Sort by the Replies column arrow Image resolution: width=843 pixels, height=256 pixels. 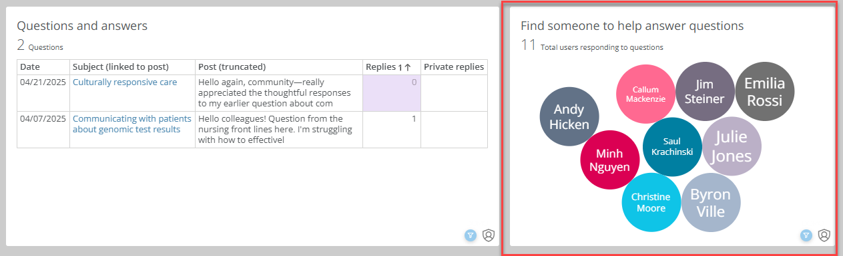(x=407, y=67)
